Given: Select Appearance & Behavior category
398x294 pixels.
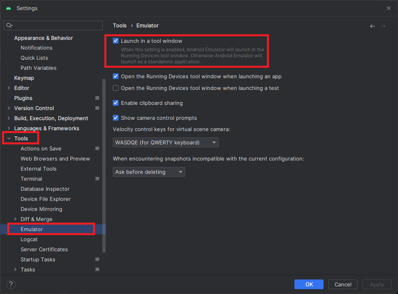Looking at the screenshot, I should click(x=43, y=38).
